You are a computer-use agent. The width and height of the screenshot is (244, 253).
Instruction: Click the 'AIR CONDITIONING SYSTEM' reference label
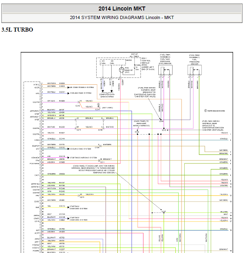pyautogui.click(x=82, y=88)
